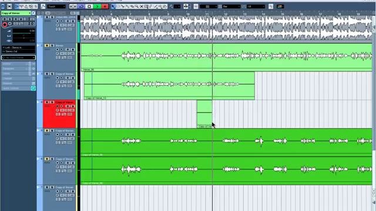The width and height of the screenshot is (376, 211).
Task: Open the Bar grid type dropdown
Action: point(231,6)
